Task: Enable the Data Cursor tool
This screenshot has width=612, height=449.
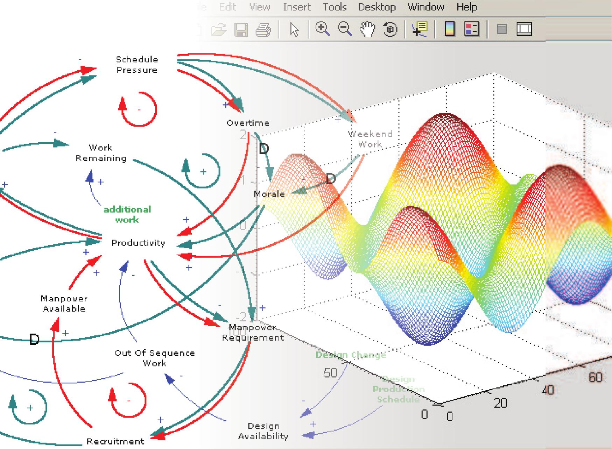Action: [420, 29]
